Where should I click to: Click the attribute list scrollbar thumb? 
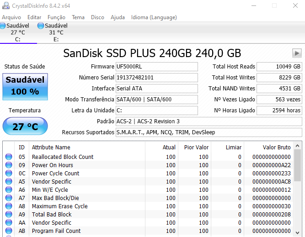[297, 165]
